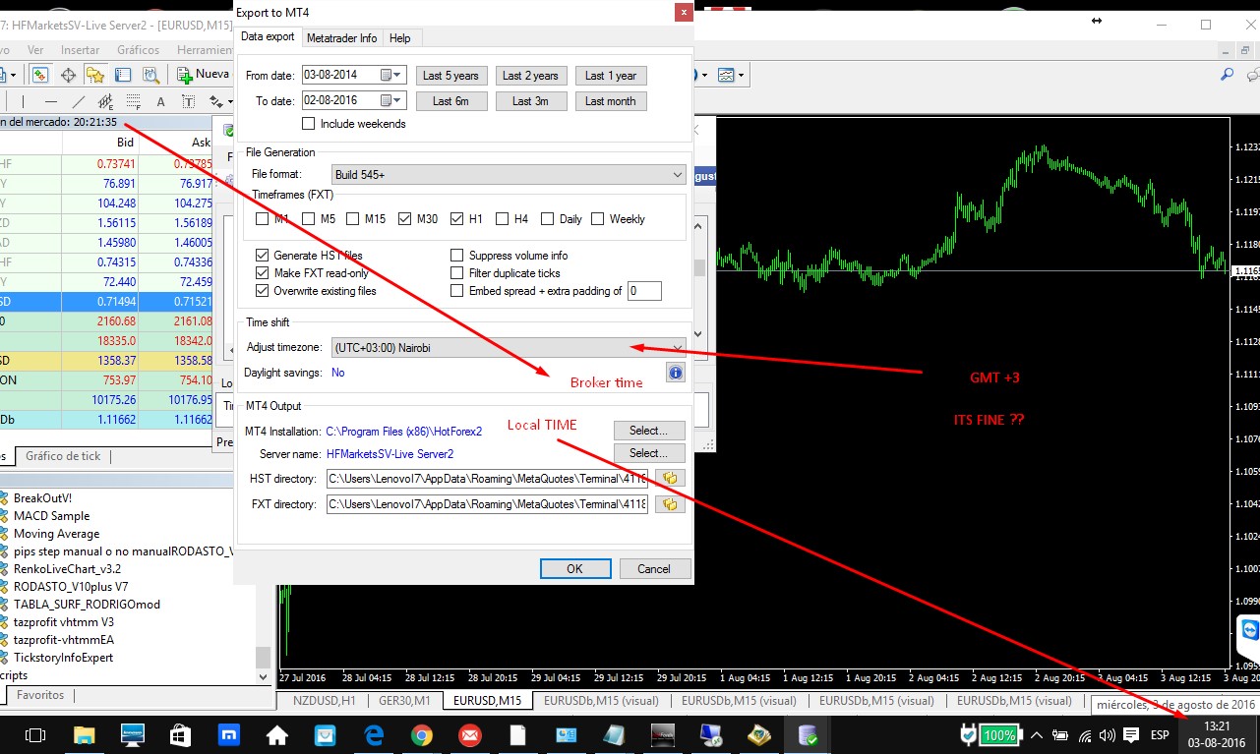Enable the Embed spread checkbox
Screen dimensions: 1260x754
click(457, 291)
